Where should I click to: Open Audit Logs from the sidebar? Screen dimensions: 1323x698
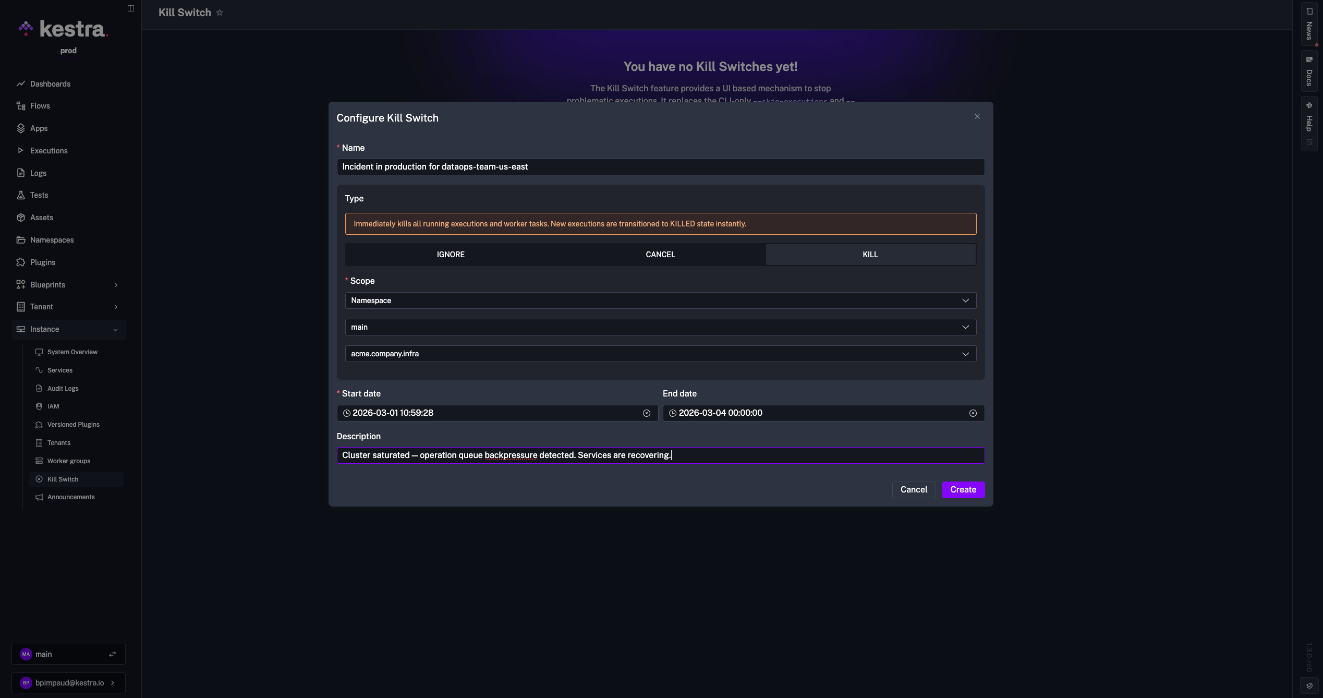[x=63, y=388]
